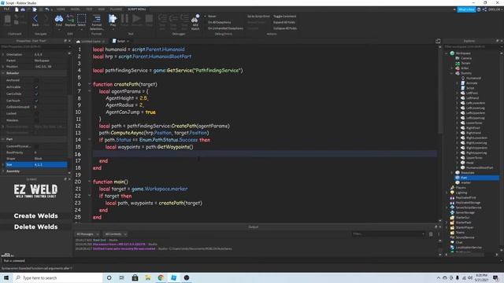Select On Unhandled Exceptions option

pyautogui.click(x=224, y=28)
